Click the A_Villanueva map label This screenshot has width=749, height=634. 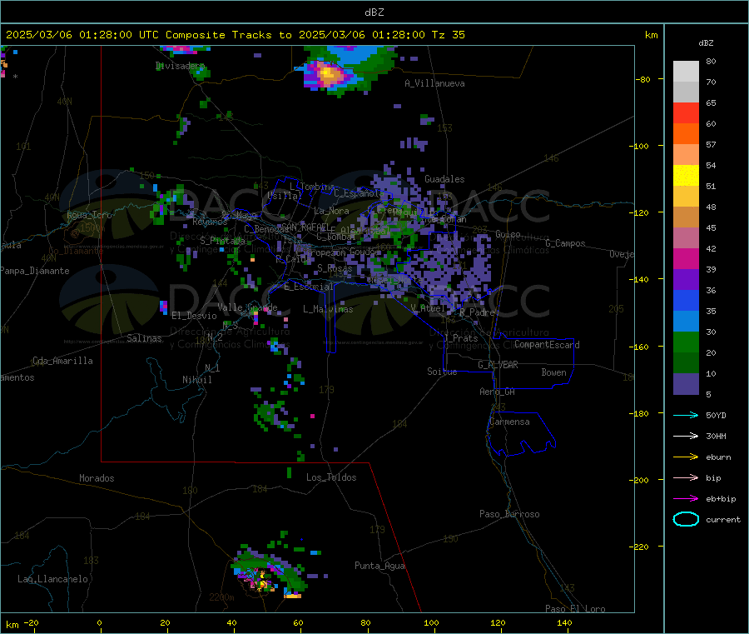tap(434, 83)
